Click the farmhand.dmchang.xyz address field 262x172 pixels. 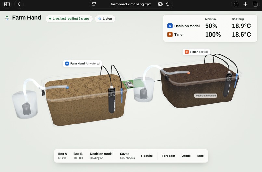131,4
